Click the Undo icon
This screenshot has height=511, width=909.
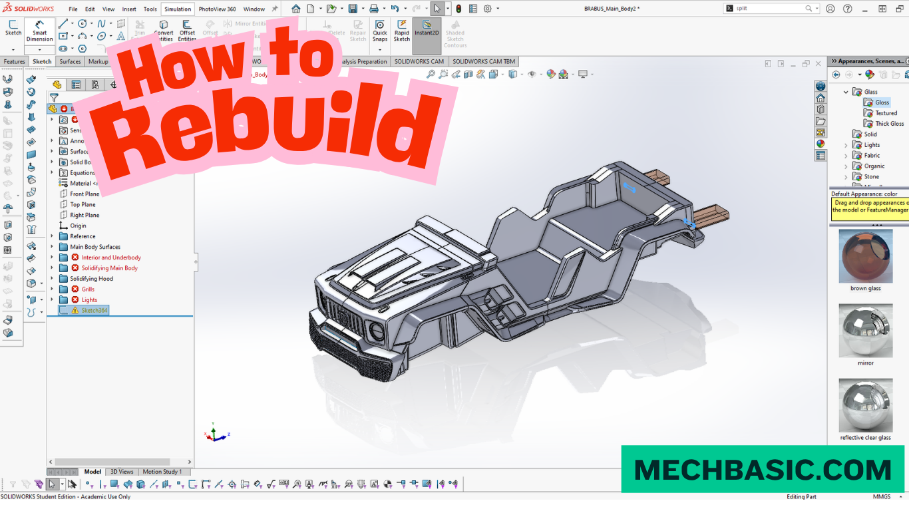click(x=395, y=9)
